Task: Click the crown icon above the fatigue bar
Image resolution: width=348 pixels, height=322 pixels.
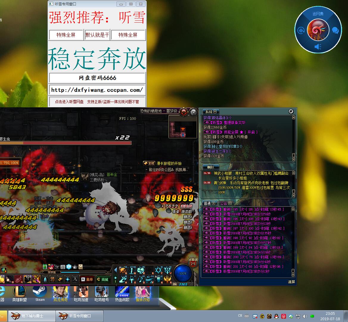Action: tap(75, 267)
